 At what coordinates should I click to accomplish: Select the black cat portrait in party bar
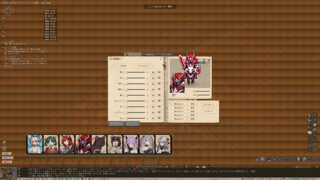(99, 144)
